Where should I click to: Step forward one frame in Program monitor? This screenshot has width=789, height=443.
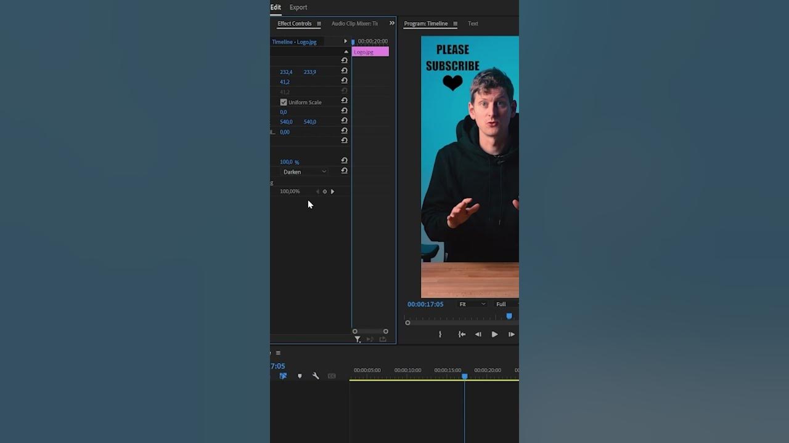tap(511, 334)
